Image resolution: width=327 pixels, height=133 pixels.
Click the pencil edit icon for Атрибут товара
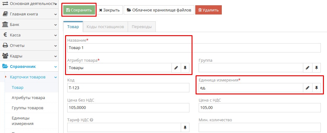tap(176, 68)
